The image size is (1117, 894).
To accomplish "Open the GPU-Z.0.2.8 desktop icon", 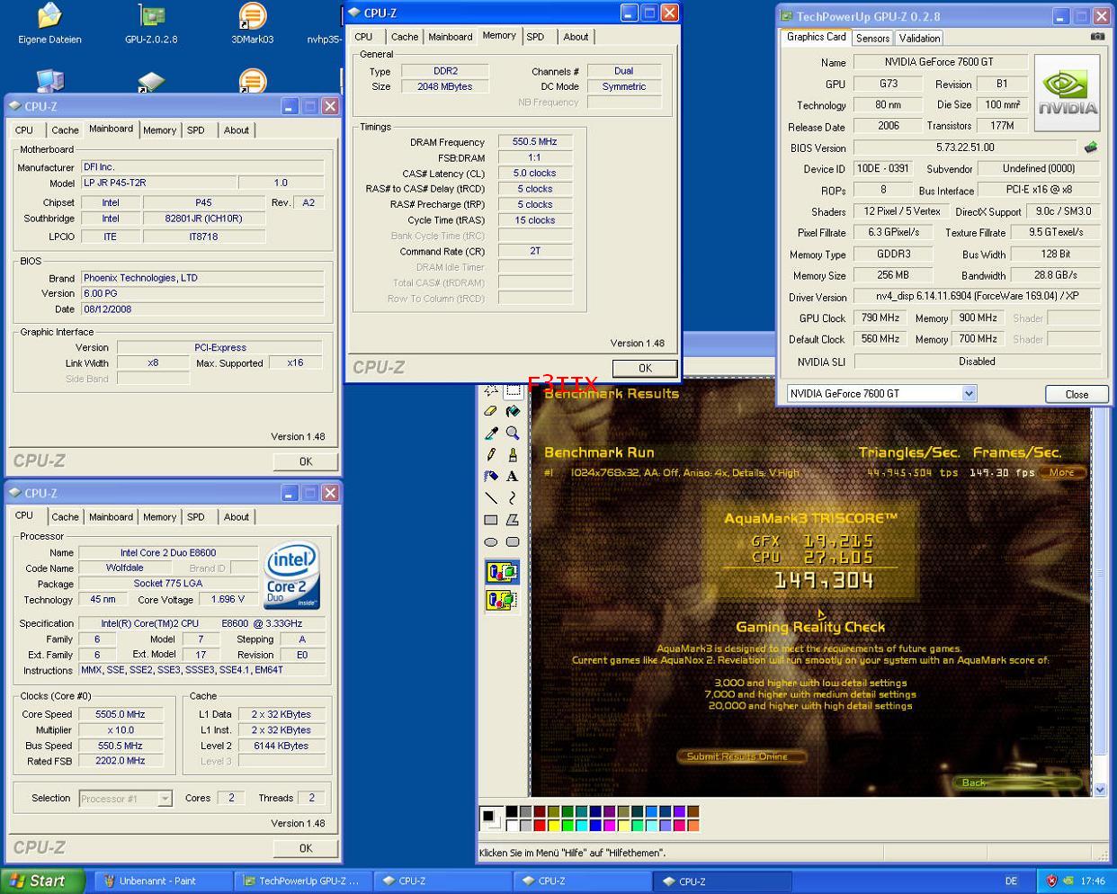I will (x=151, y=25).
